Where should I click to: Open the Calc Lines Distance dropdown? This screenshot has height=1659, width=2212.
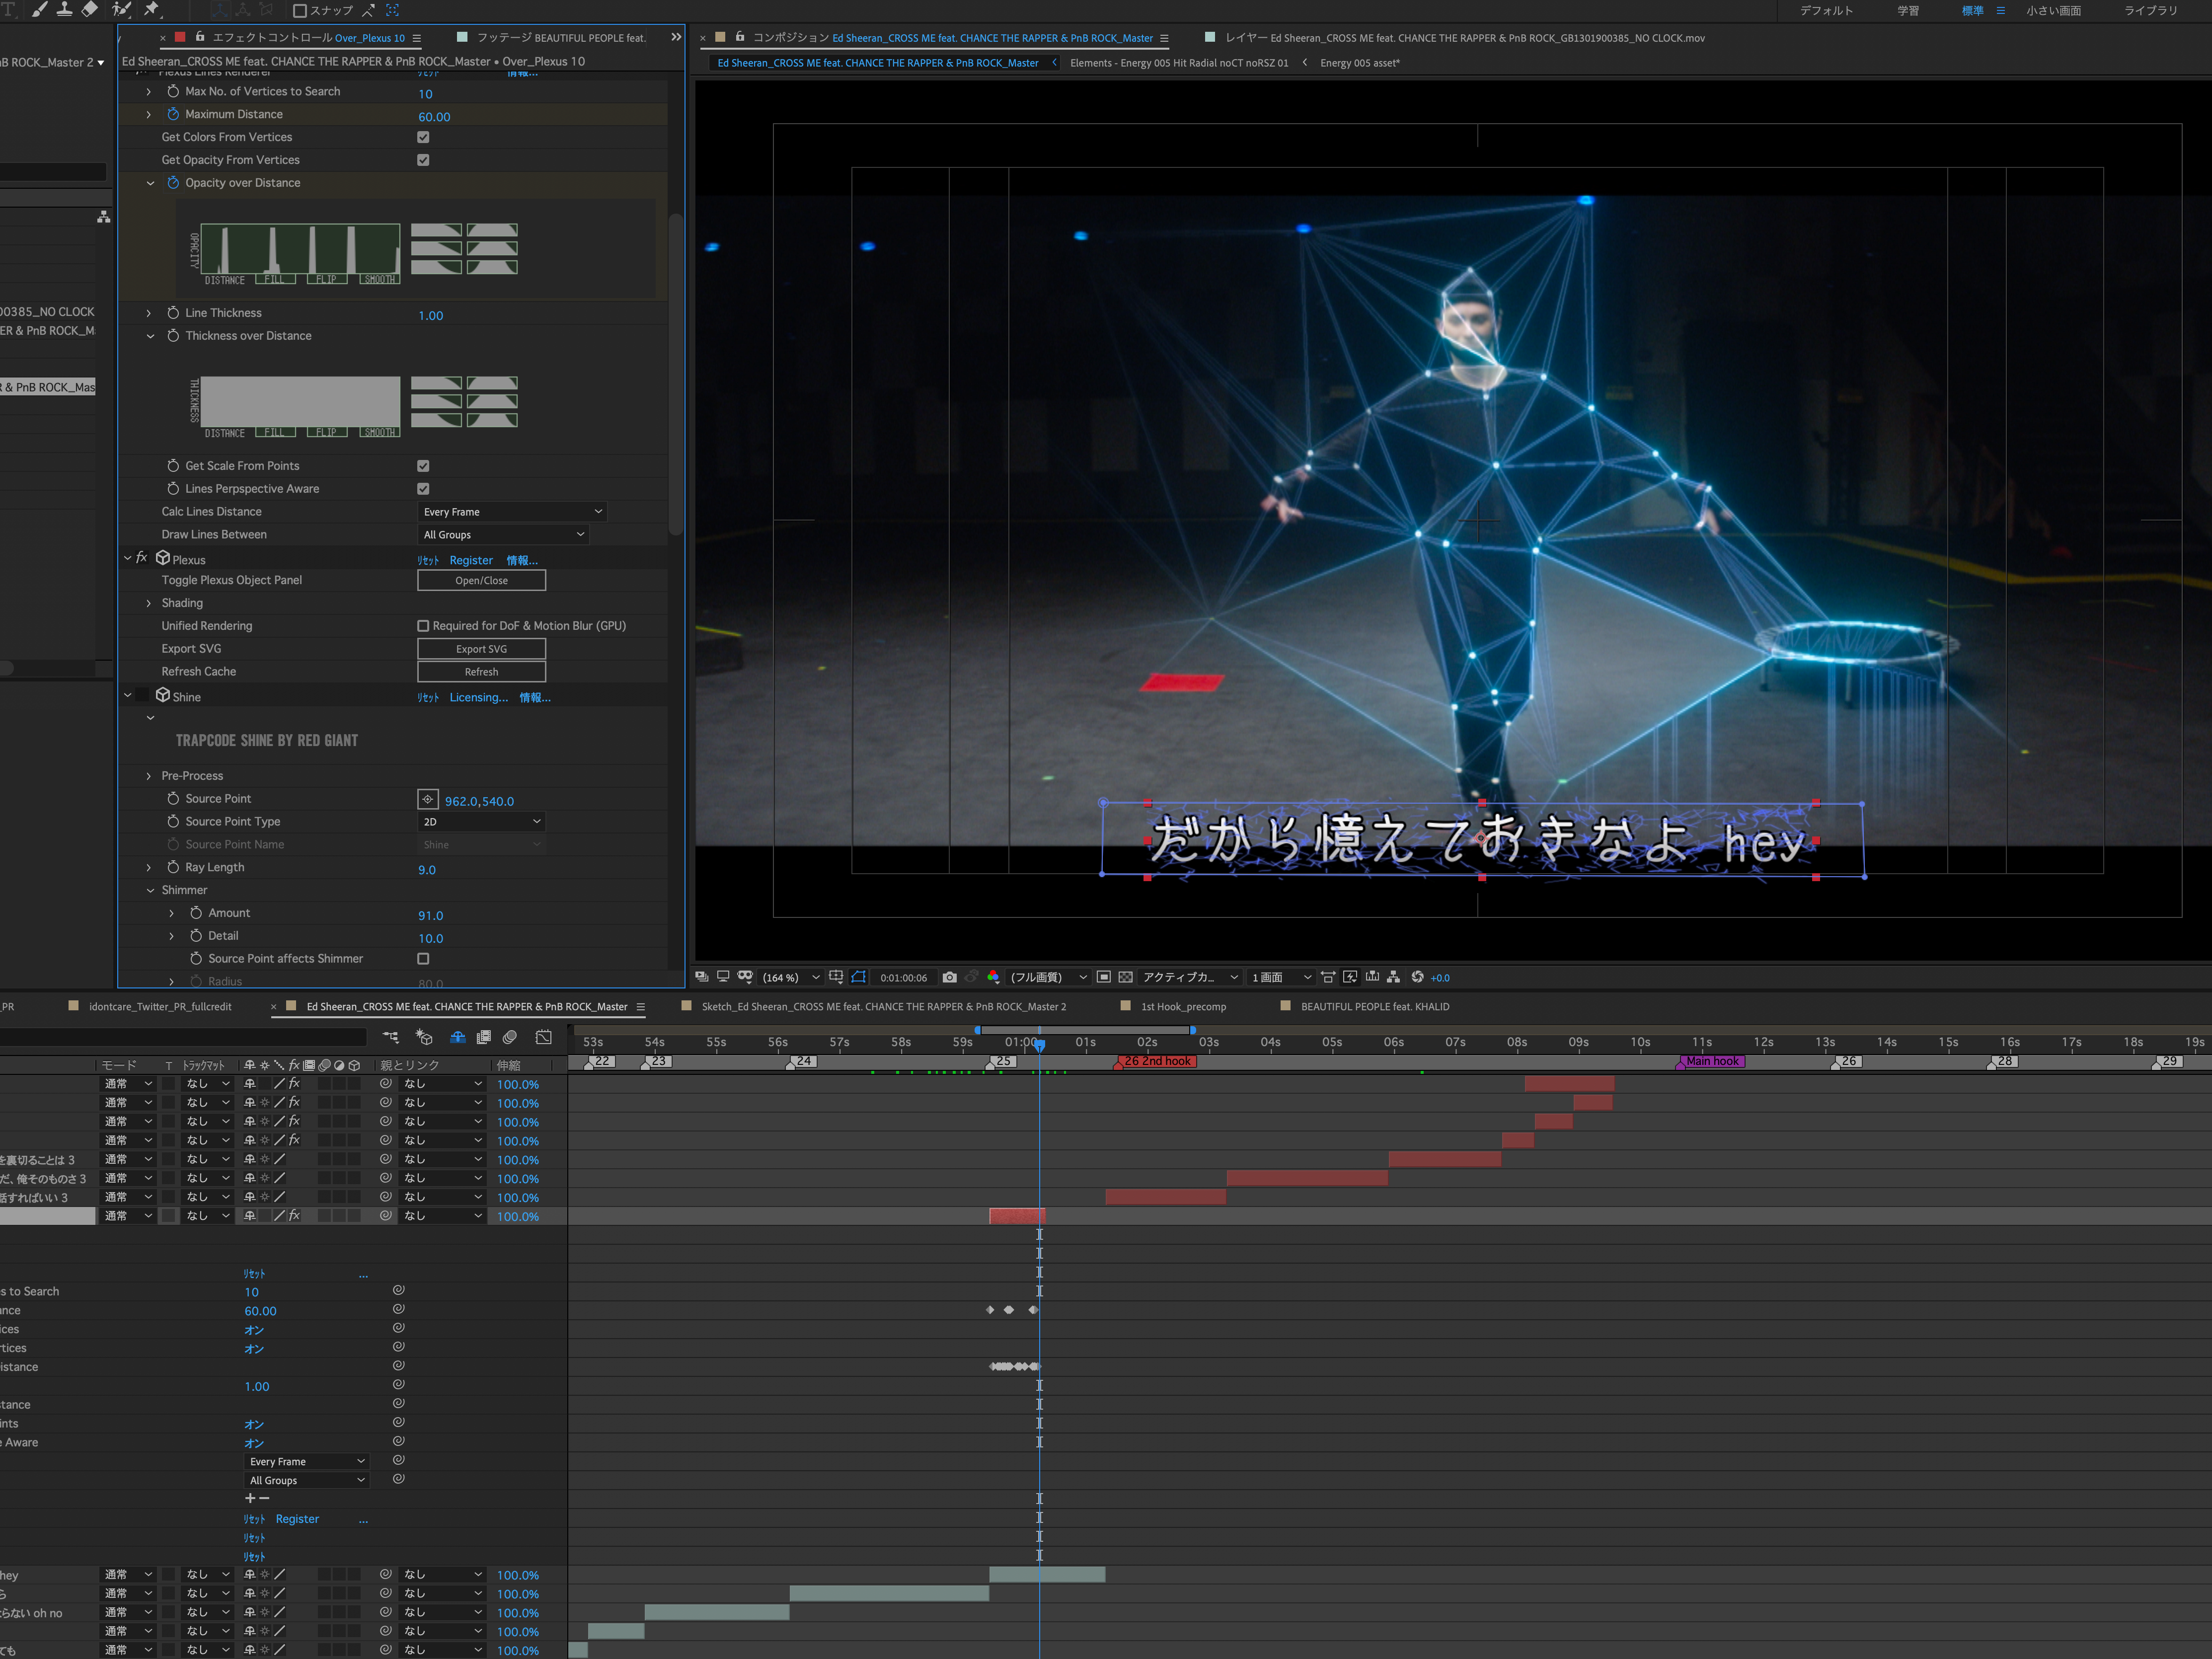(512, 512)
